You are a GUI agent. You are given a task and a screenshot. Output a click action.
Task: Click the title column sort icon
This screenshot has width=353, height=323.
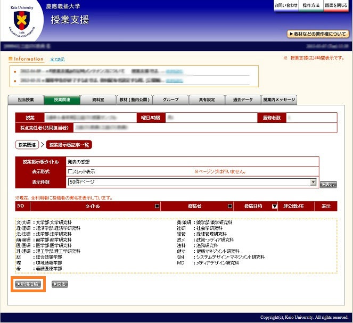[157, 206]
